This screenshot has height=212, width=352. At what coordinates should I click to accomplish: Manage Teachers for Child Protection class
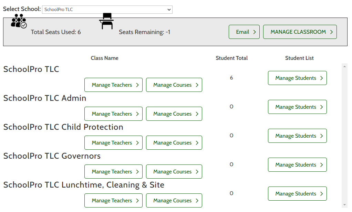[113, 143]
